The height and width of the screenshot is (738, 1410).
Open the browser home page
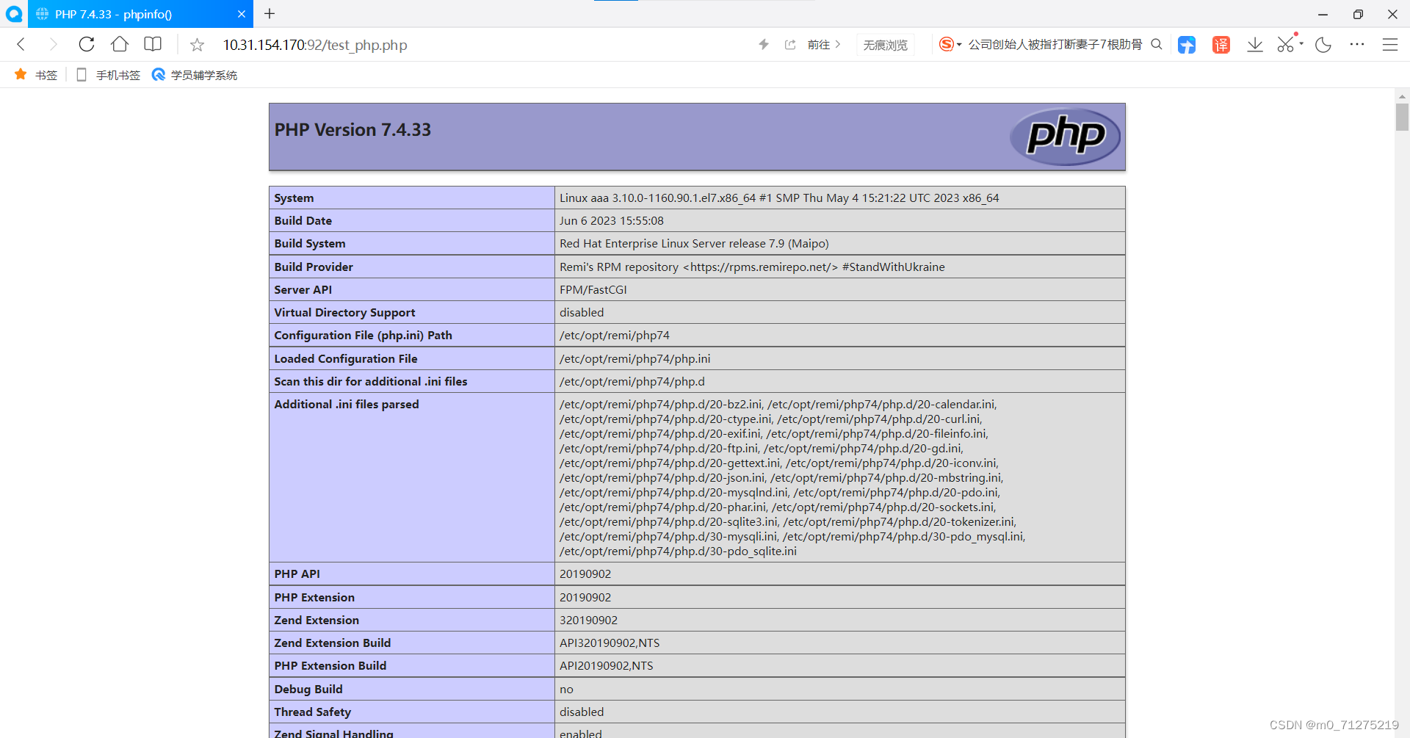coord(120,45)
